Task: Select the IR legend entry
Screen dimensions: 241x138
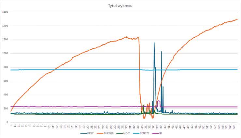Action: click(x=161, y=133)
